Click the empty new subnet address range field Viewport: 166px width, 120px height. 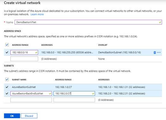pyautogui.click(x=74, y=100)
